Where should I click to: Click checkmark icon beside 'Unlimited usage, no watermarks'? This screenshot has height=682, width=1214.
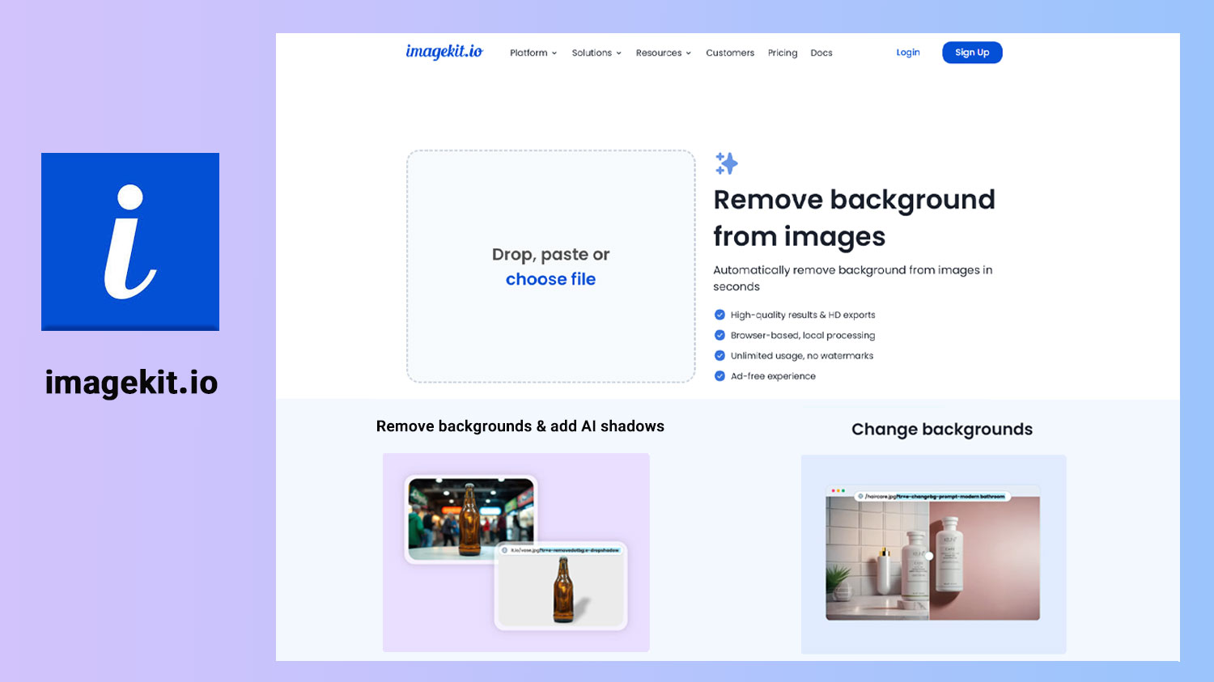719,355
